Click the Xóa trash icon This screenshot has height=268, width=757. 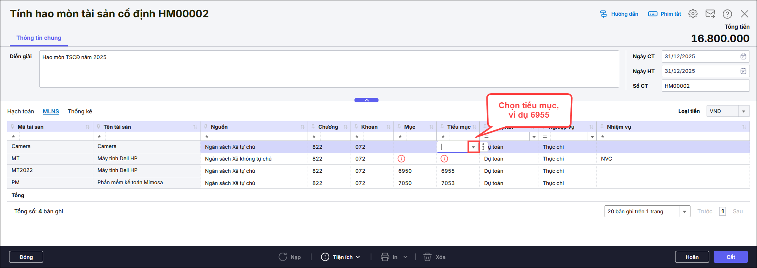click(427, 257)
